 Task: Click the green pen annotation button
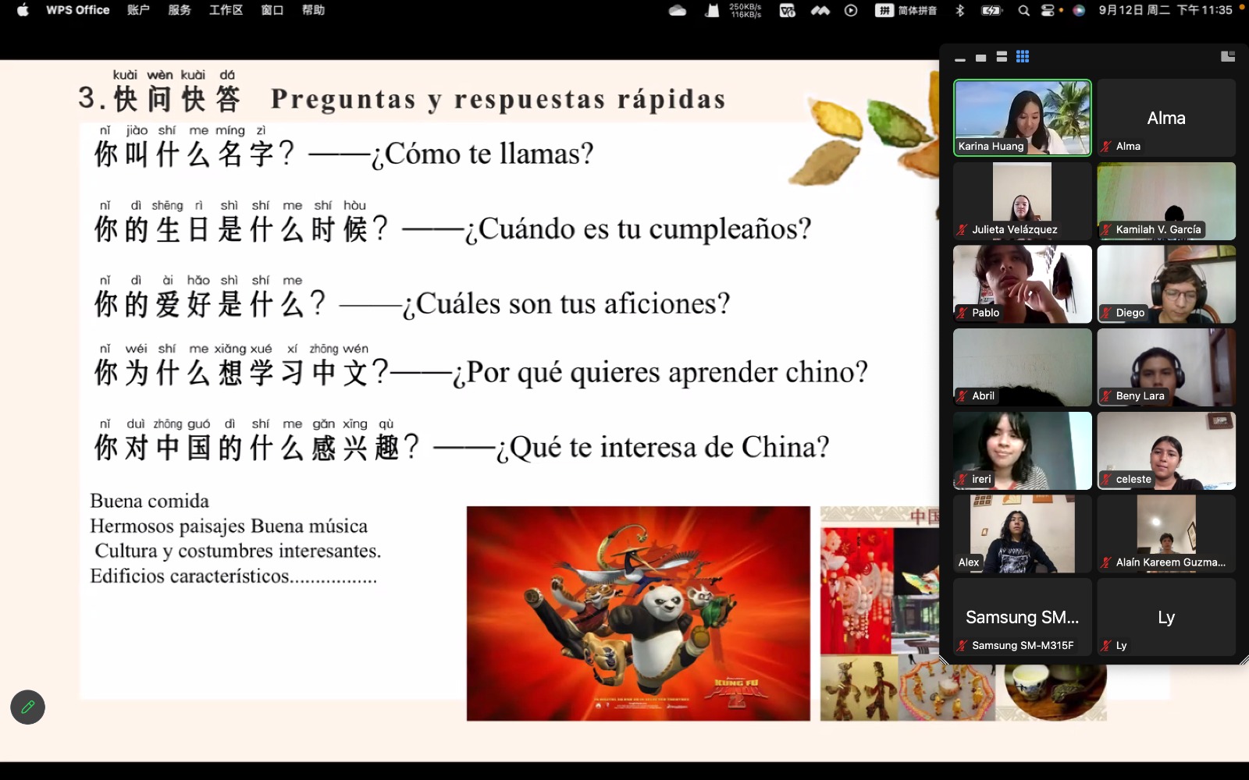click(27, 707)
